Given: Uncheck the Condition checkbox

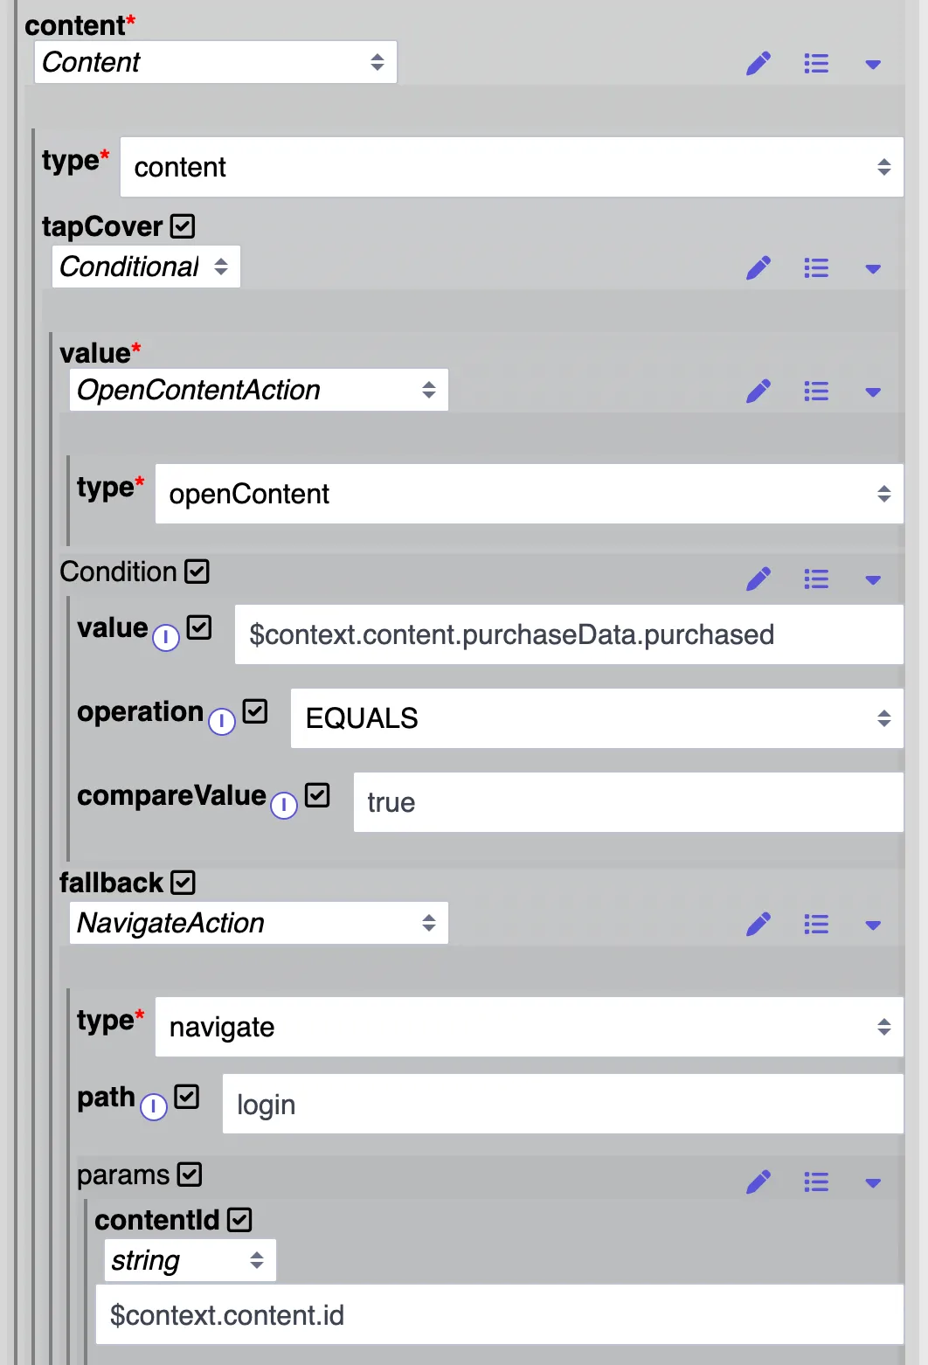Looking at the screenshot, I should (x=197, y=572).
